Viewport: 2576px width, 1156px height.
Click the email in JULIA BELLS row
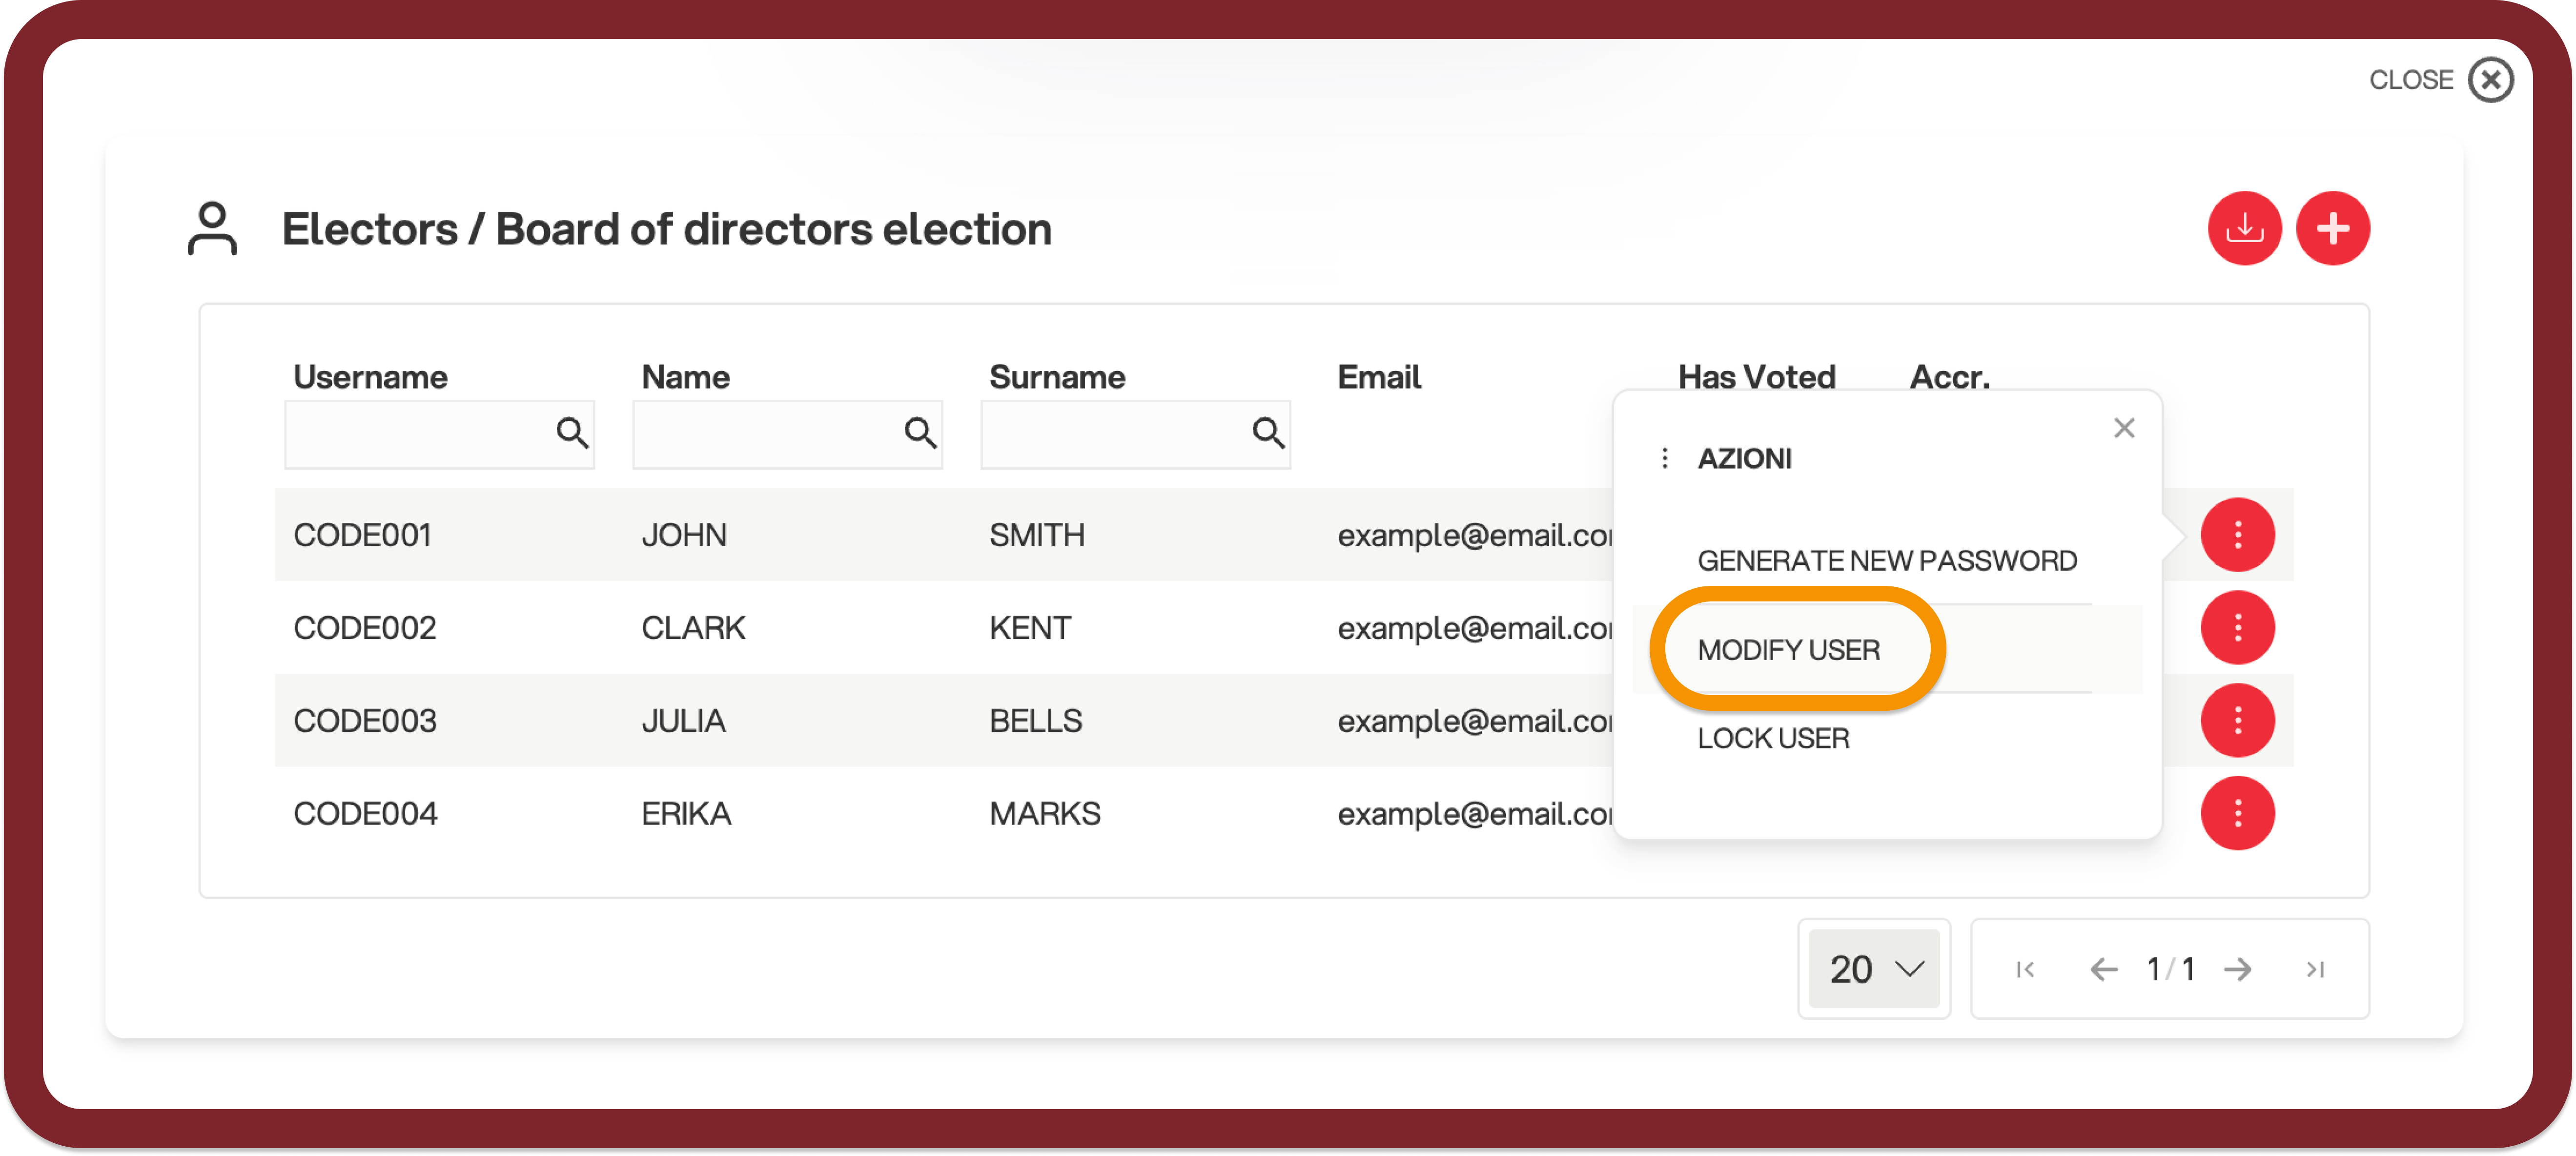(x=1475, y=722)
